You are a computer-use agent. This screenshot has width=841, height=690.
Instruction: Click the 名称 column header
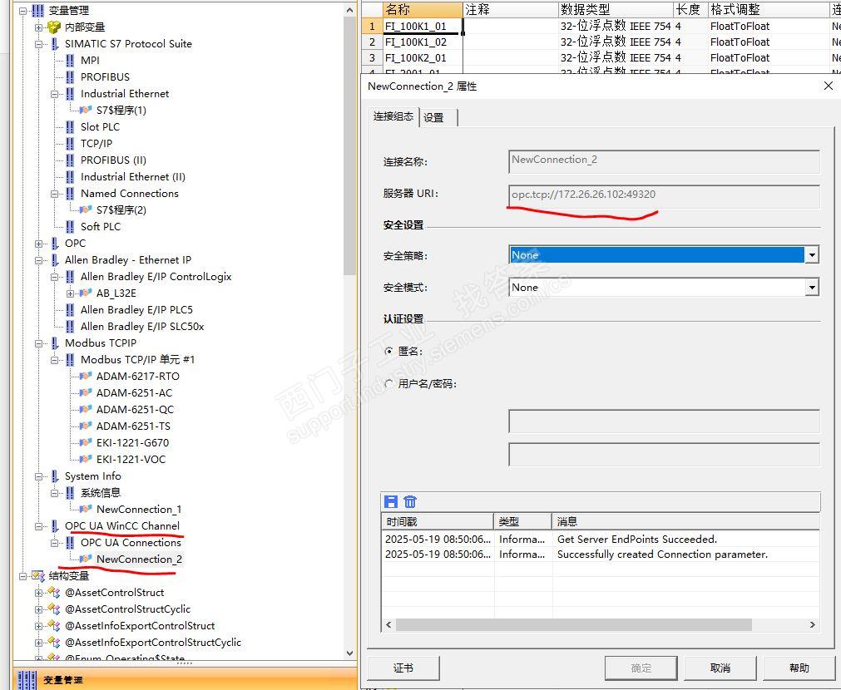423,10
